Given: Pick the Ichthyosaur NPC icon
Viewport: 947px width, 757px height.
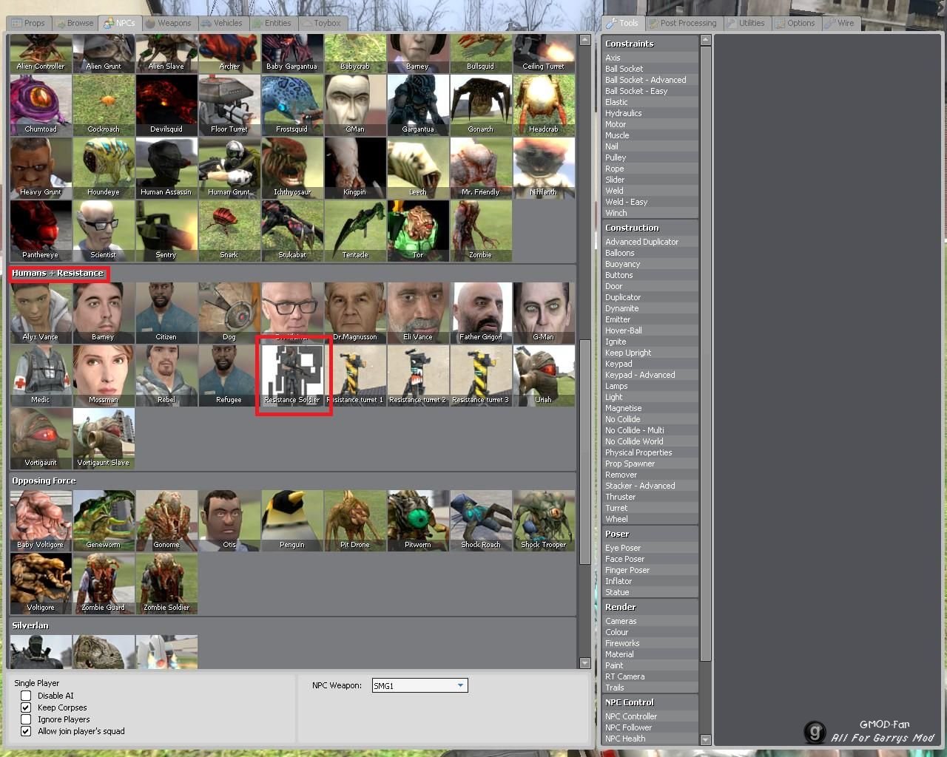Looking at the screenshot, I should [292, 168].
